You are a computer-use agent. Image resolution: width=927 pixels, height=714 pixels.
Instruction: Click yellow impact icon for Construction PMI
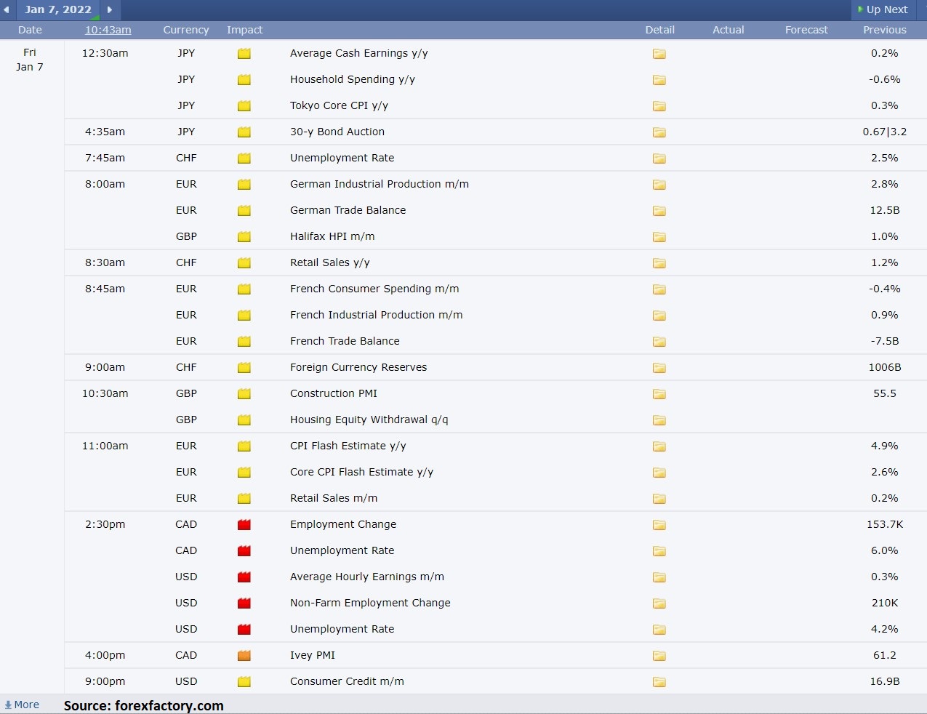[244, 393]
